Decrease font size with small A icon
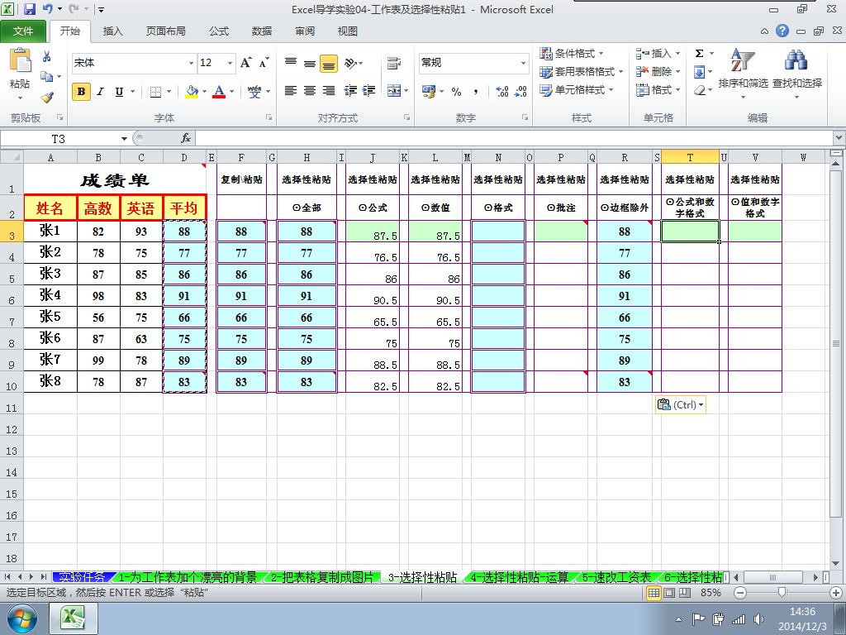Image resolution: width=846 pixels, height=635 pixels. 264,63
